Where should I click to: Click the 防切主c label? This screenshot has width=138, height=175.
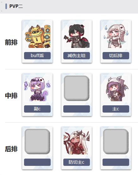77,162
